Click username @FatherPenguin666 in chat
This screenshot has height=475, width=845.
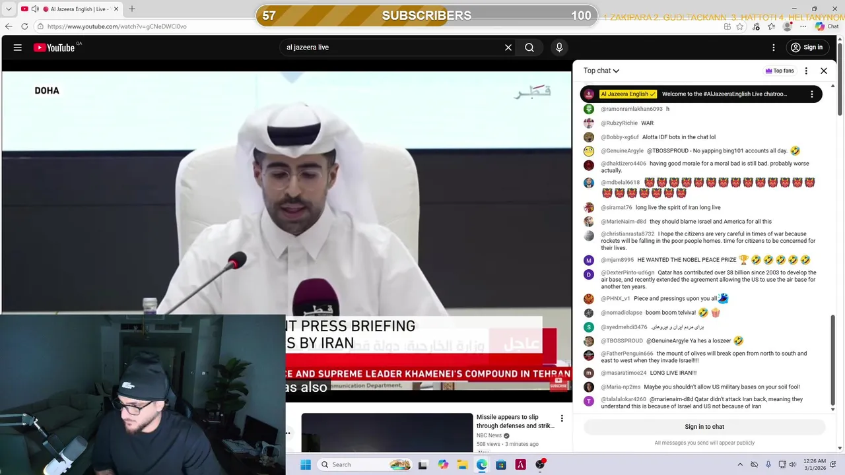[x=627, y=354]
